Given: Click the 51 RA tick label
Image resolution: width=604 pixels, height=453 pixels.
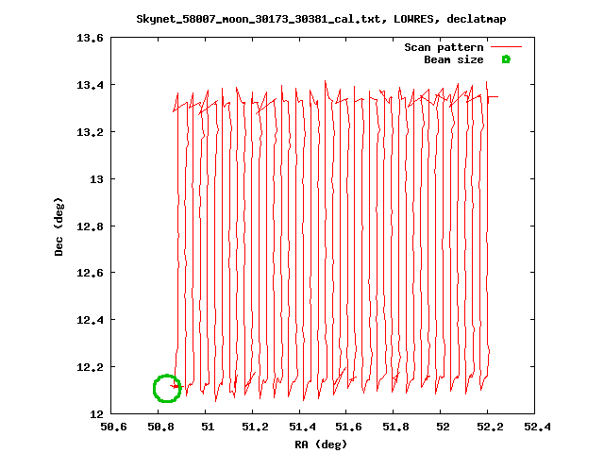Looking at the screenshot, I should [x=208, y=427].
